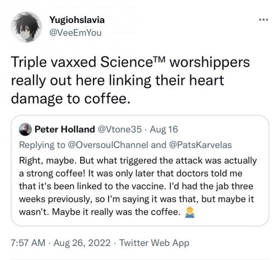Click the Aug 26, 2022 date

[82, 243]
